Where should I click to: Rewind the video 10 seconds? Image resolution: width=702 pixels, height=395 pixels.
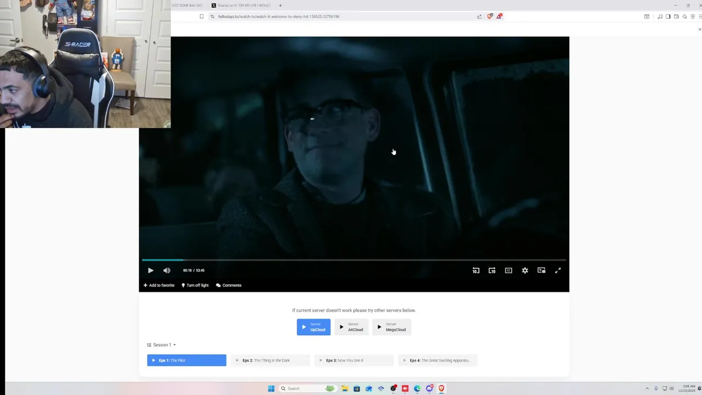pyautogui.click(x=476, y=270)
